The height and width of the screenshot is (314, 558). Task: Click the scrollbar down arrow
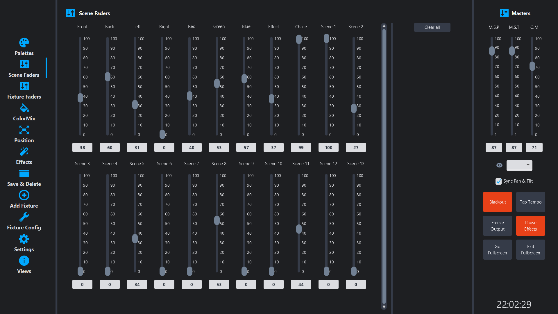[x=384, y=307]
